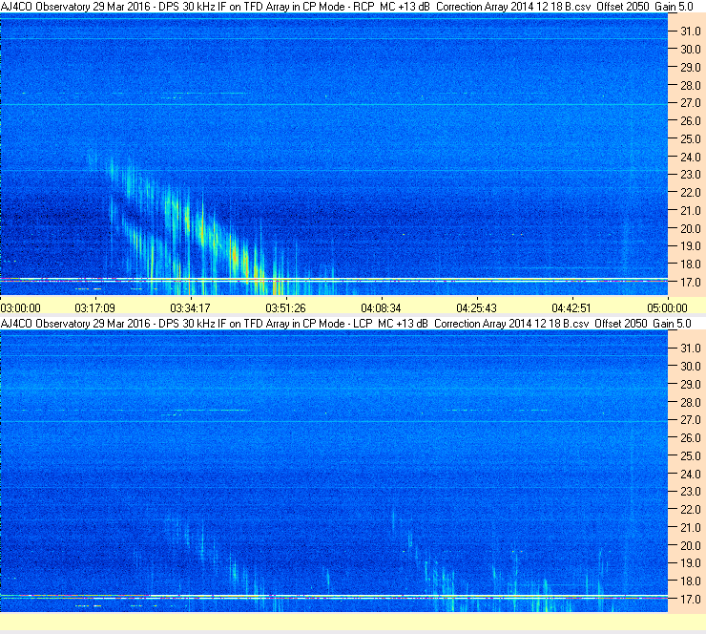Click the 05:00:00 time axis label
Screen dimensions: 706x634
click(x=667, y=308)
